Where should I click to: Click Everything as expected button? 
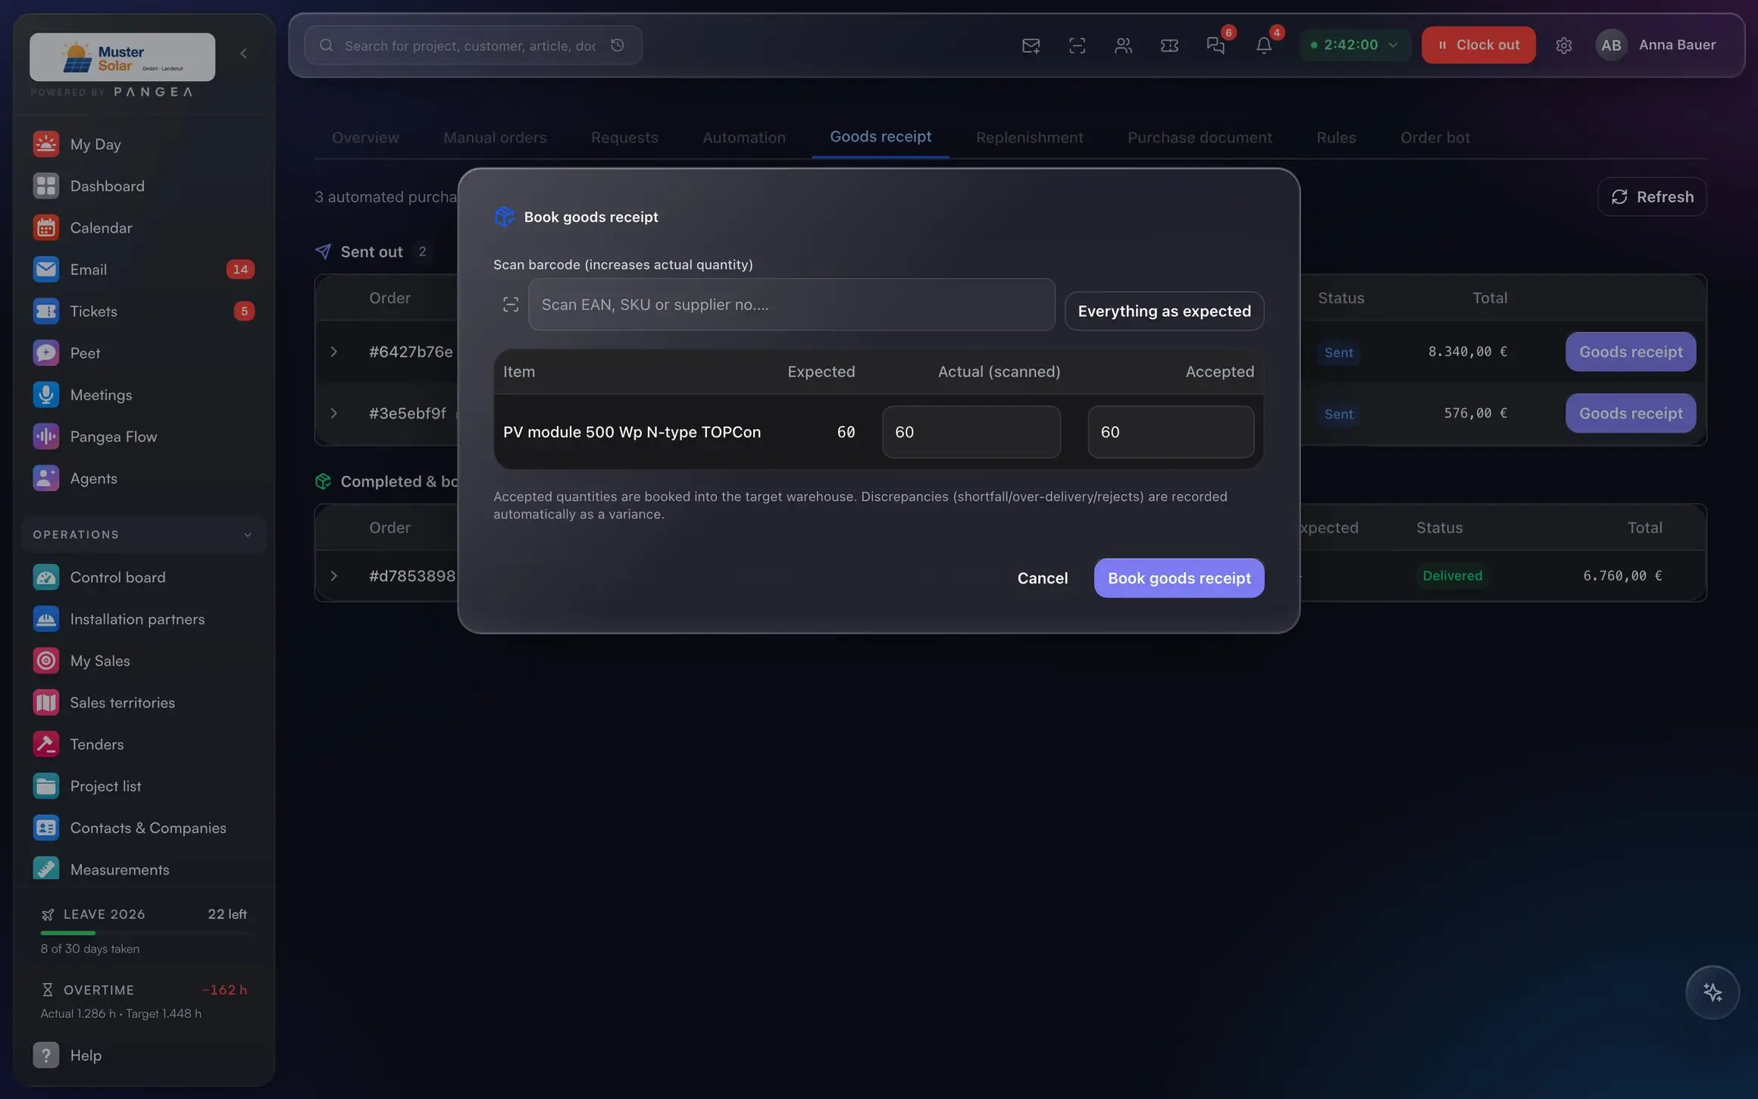(x=1164, y=311)
